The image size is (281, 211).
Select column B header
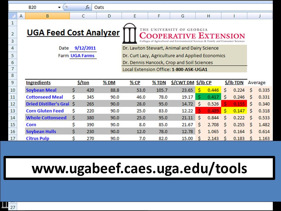click(47, 16)
